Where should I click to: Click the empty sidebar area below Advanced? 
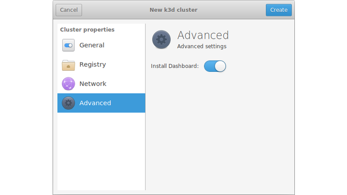101,152
